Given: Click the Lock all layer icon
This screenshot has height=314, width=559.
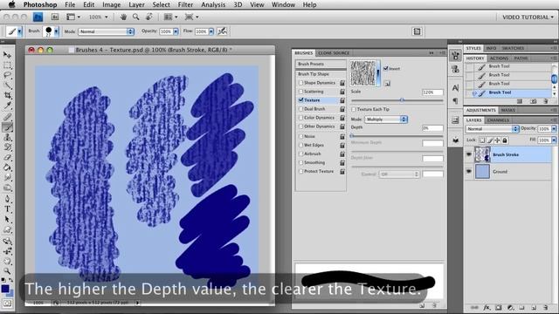Looking at the screenshot, I should coord(505,140).
